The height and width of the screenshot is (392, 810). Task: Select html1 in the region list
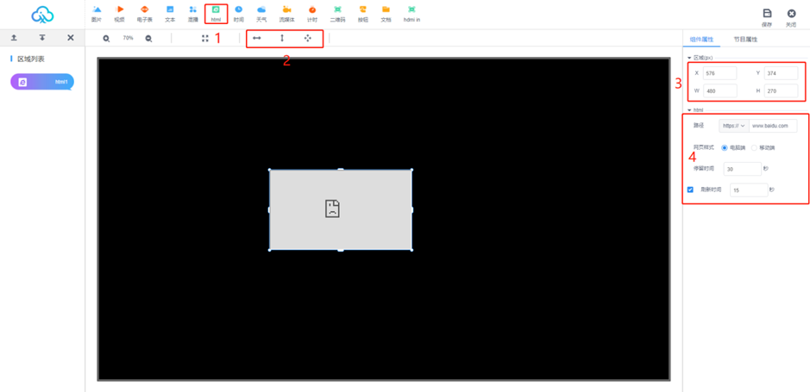click(x=42, y=82)
